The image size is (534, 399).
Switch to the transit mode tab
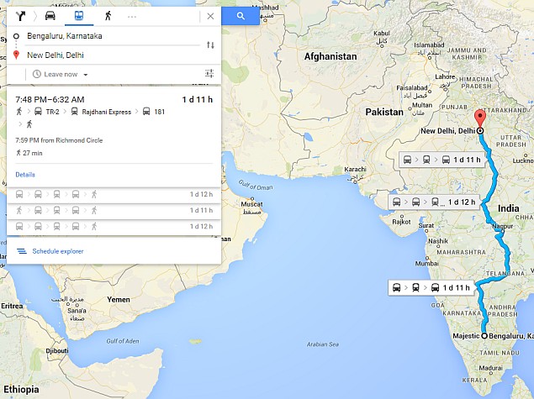pyautogui.click(x=79, y=16)
